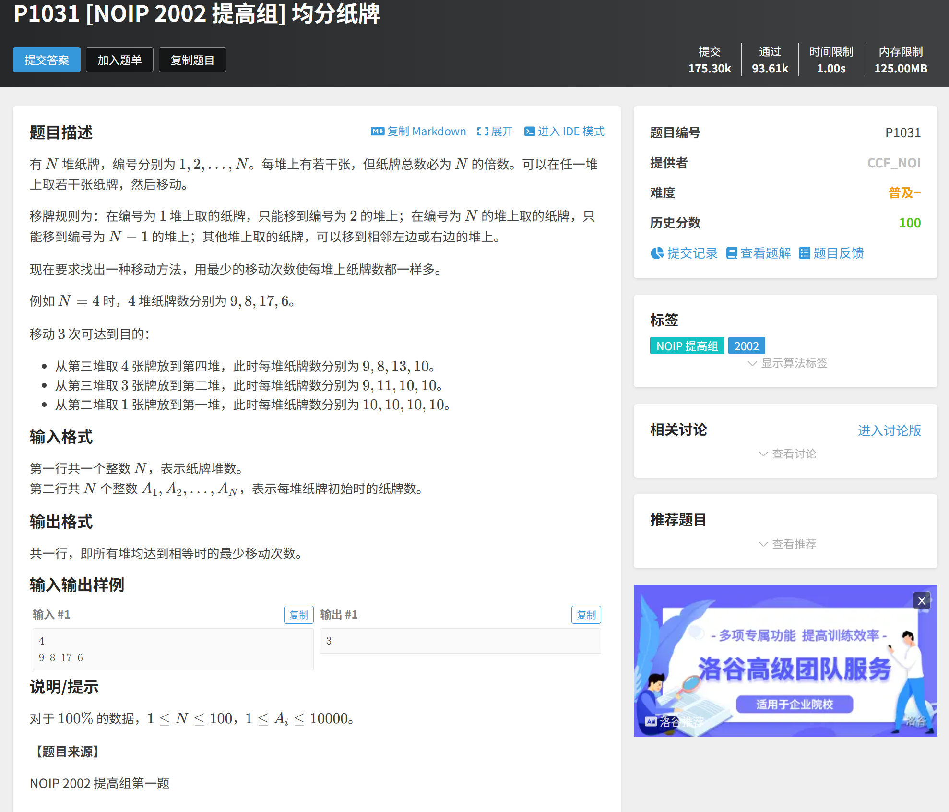Click the 加入题单 button
The image size is (949, 812).
click(119, 60)
